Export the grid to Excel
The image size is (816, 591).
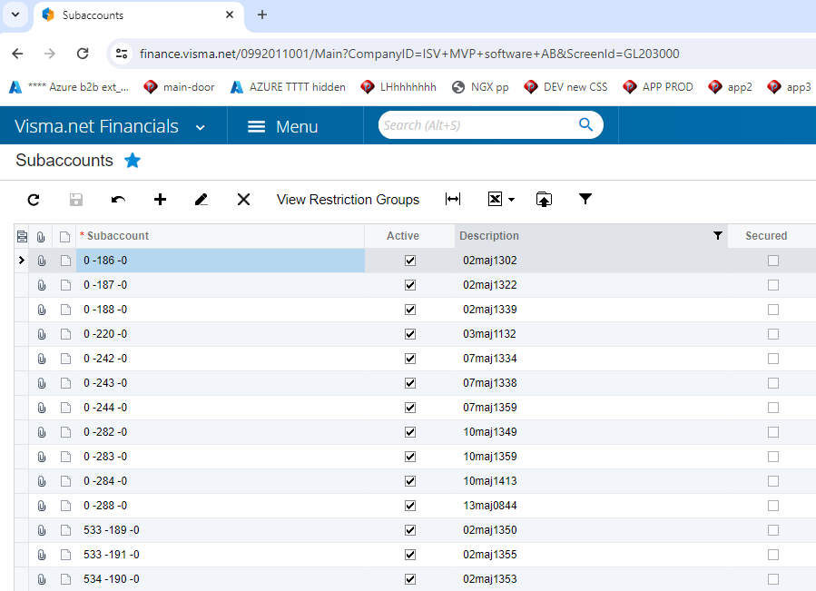495,199
